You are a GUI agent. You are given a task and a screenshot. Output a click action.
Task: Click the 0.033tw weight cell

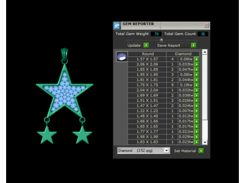pyautogui.click(x=186, y=65)
